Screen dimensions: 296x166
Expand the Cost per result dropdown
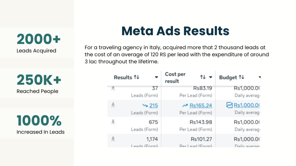[211, 77]
